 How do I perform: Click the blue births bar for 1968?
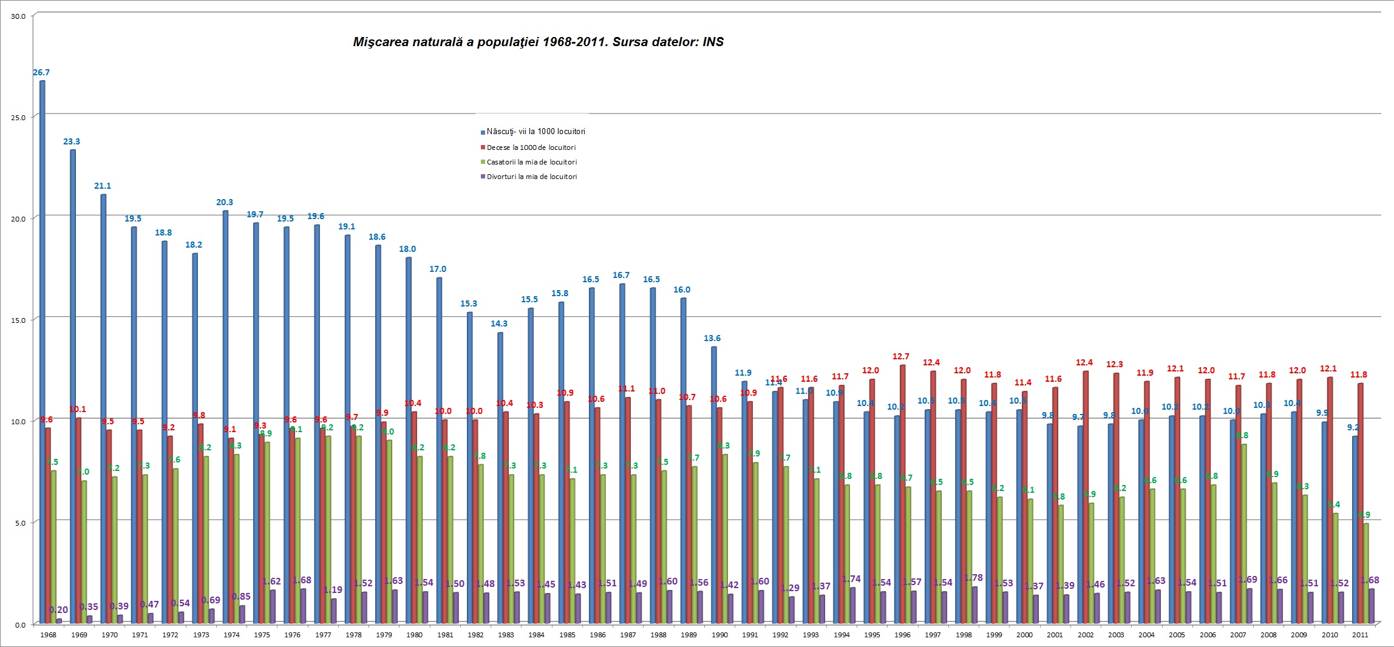(42, 352)
